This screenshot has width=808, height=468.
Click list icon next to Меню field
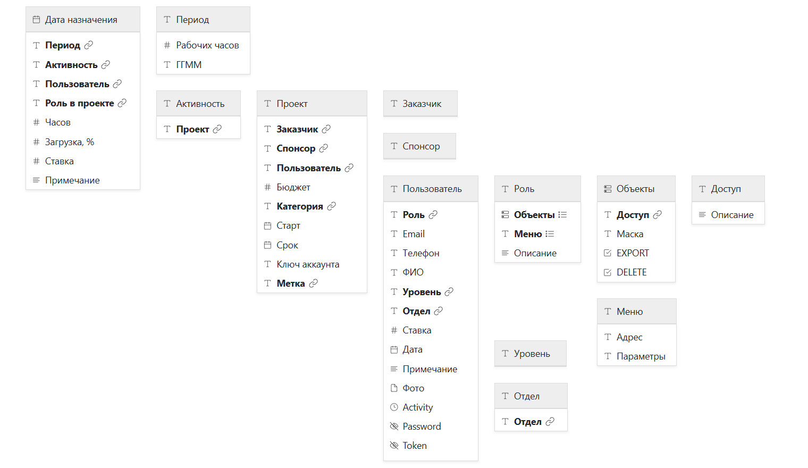tap(550, 234)
